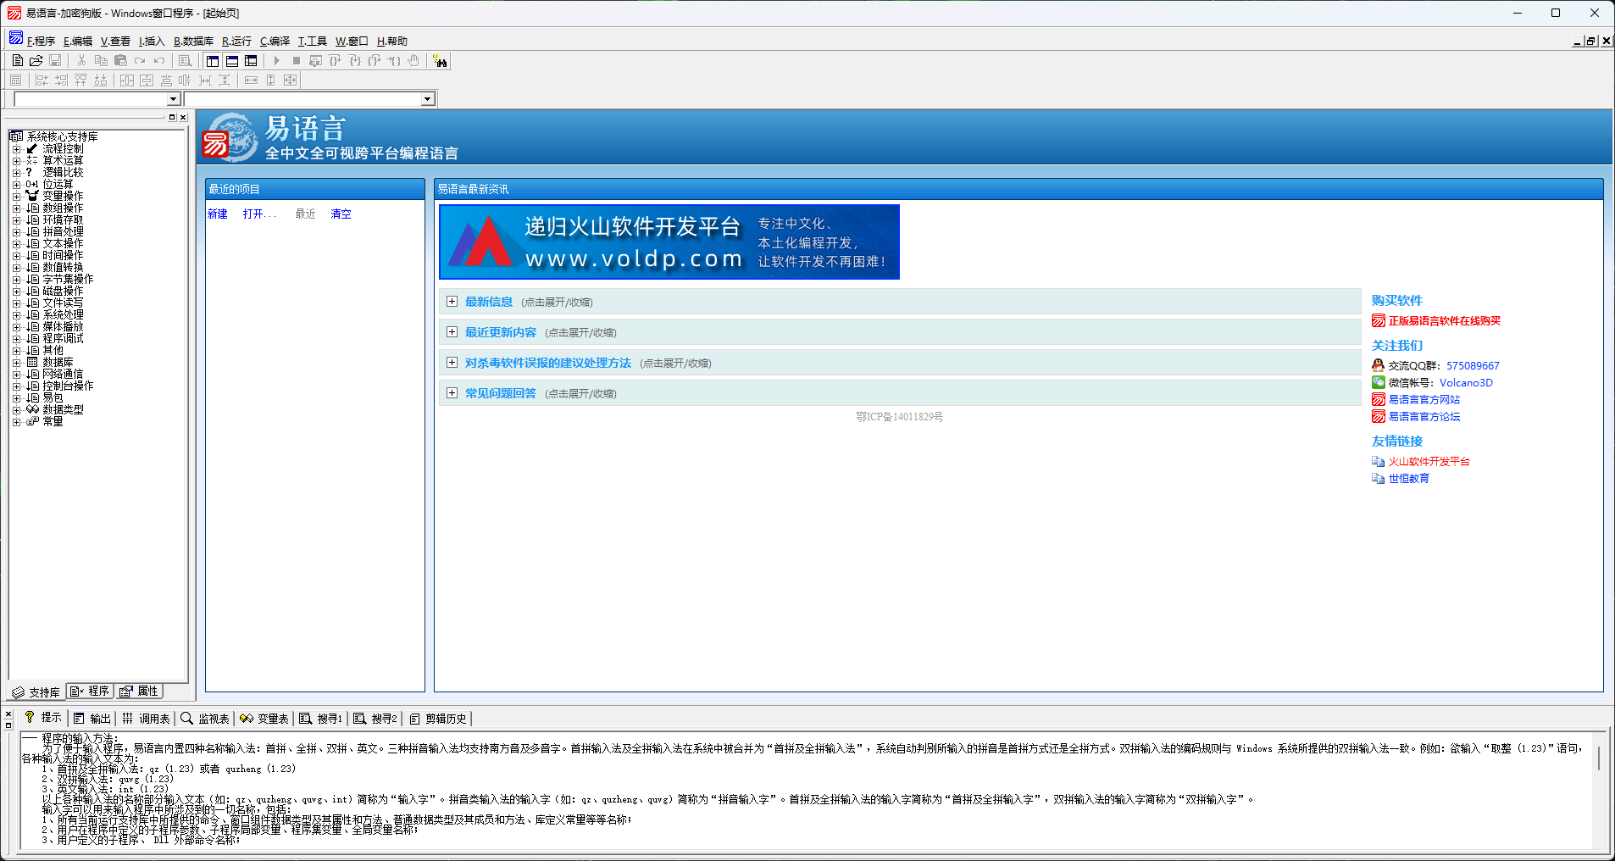Open the 世恒教育 link
This screenshot has width=1615, height=861.
point(1409,479)
